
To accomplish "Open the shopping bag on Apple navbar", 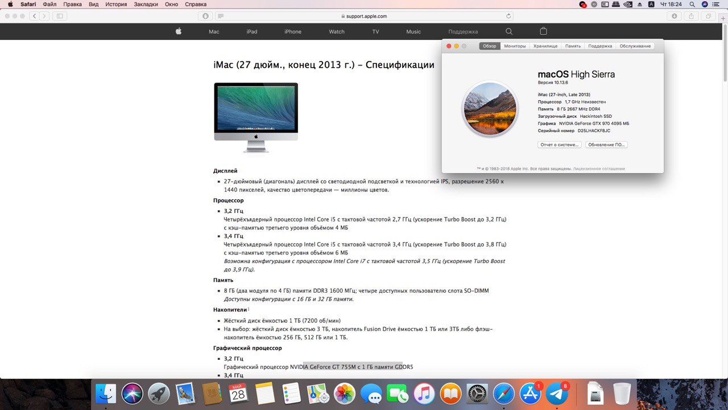I will click(x=543, y=31).
